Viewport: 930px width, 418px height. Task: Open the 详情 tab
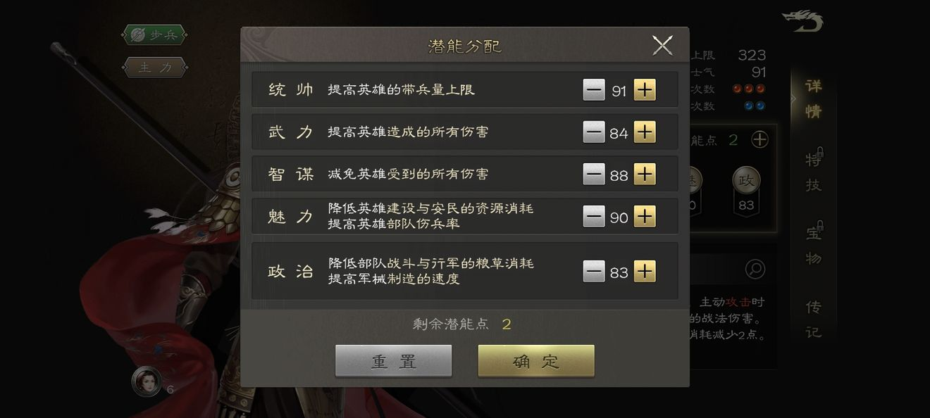[814, 99]
